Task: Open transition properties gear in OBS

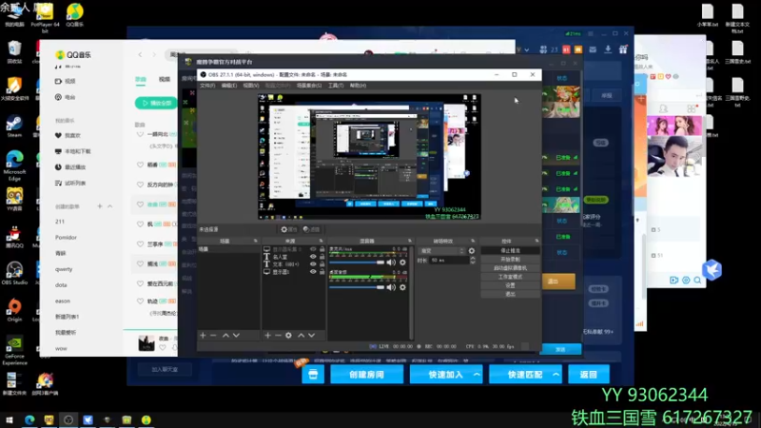Action: click(471, 251)
